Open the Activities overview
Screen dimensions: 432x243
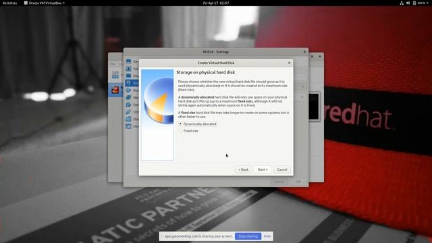(x=9, y=3)
